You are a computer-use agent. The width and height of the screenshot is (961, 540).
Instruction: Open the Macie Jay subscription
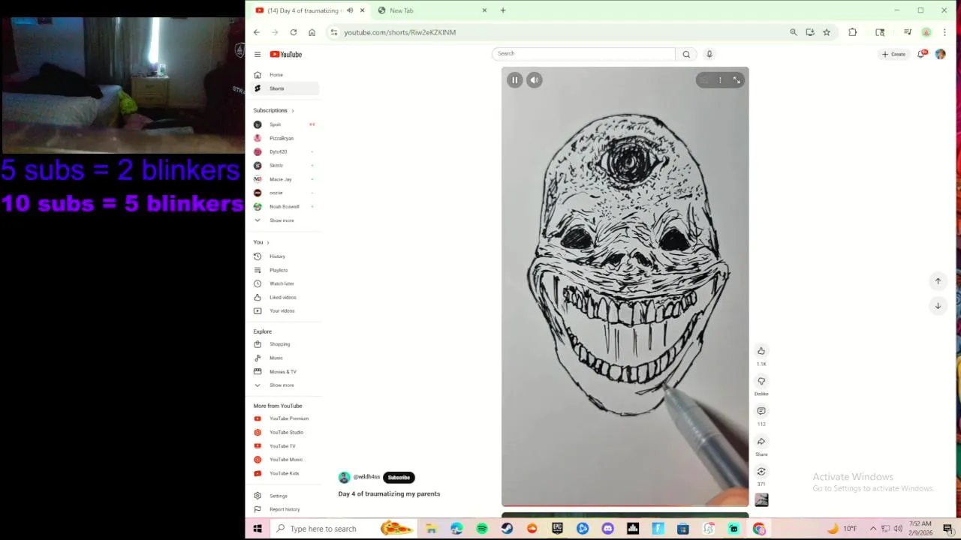[285, 179]
